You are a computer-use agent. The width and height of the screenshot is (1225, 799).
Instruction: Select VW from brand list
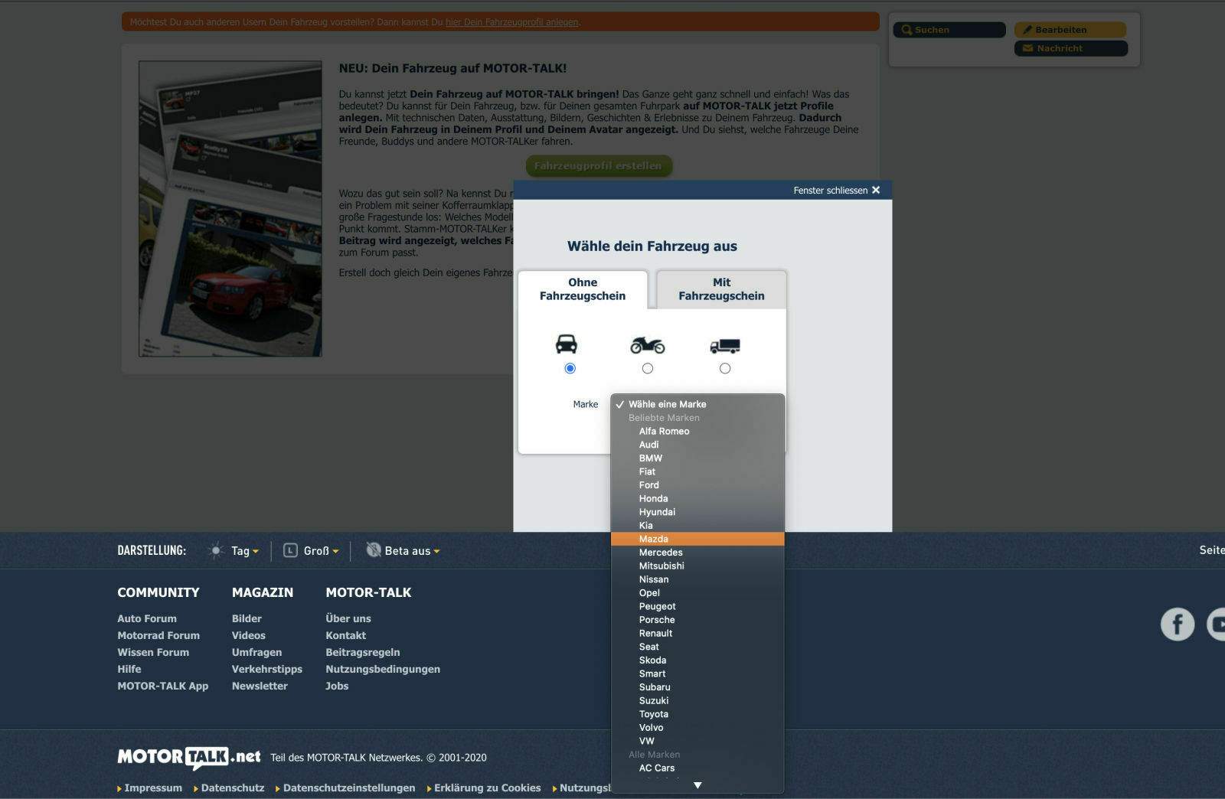tap(697, 741)
